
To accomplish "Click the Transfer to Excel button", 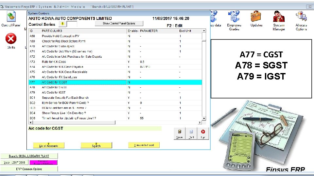I will [144, 145].
